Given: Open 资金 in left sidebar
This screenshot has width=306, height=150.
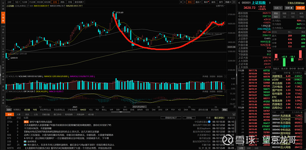Looking at the screenshot, I should pyautogui.click(x=3, y=89).
